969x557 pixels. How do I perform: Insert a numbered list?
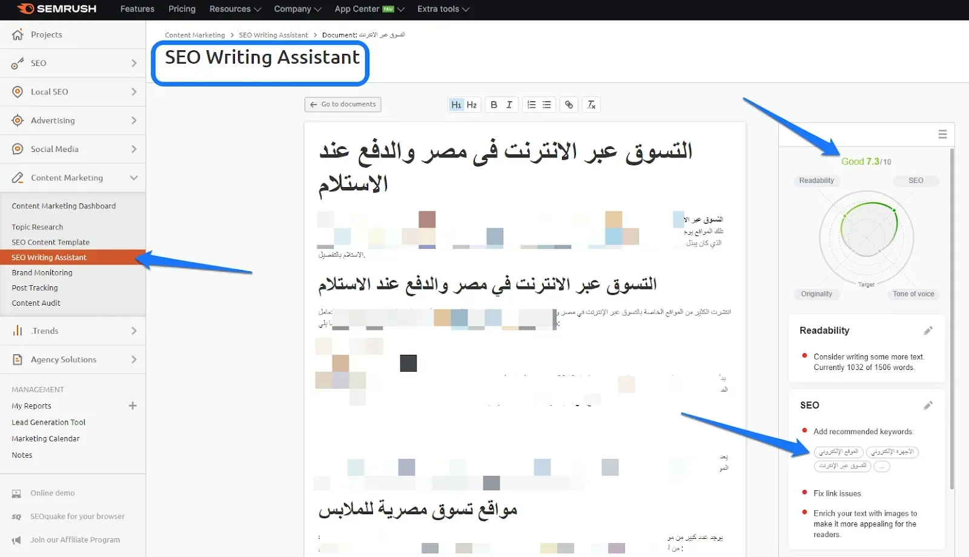coord(531,105)
